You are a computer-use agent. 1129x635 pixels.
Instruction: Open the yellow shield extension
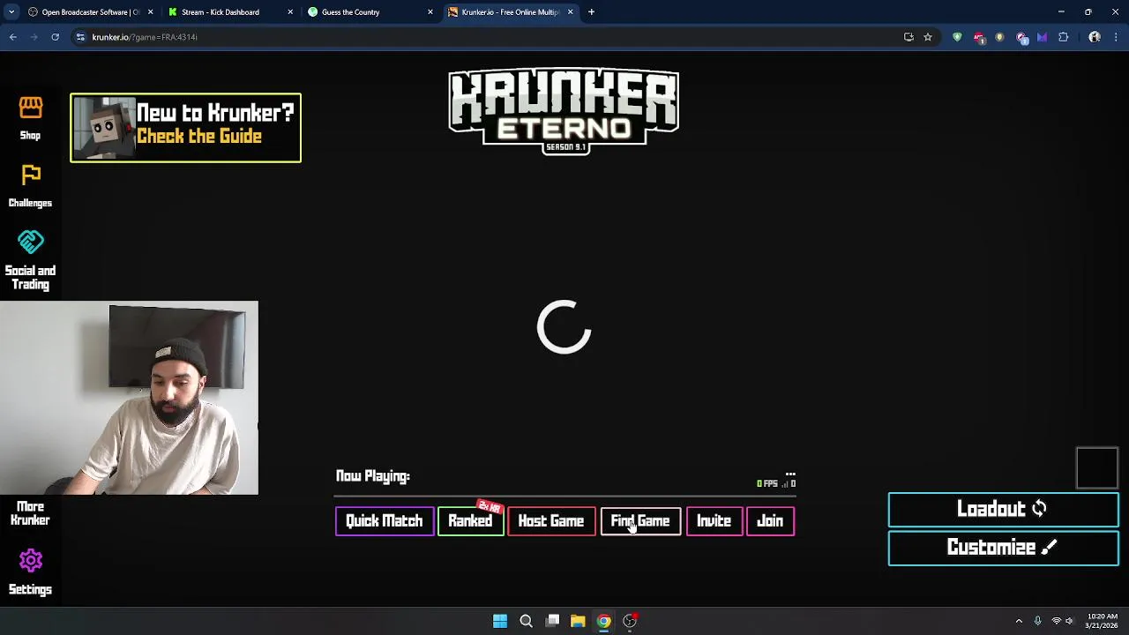point(999,37)
